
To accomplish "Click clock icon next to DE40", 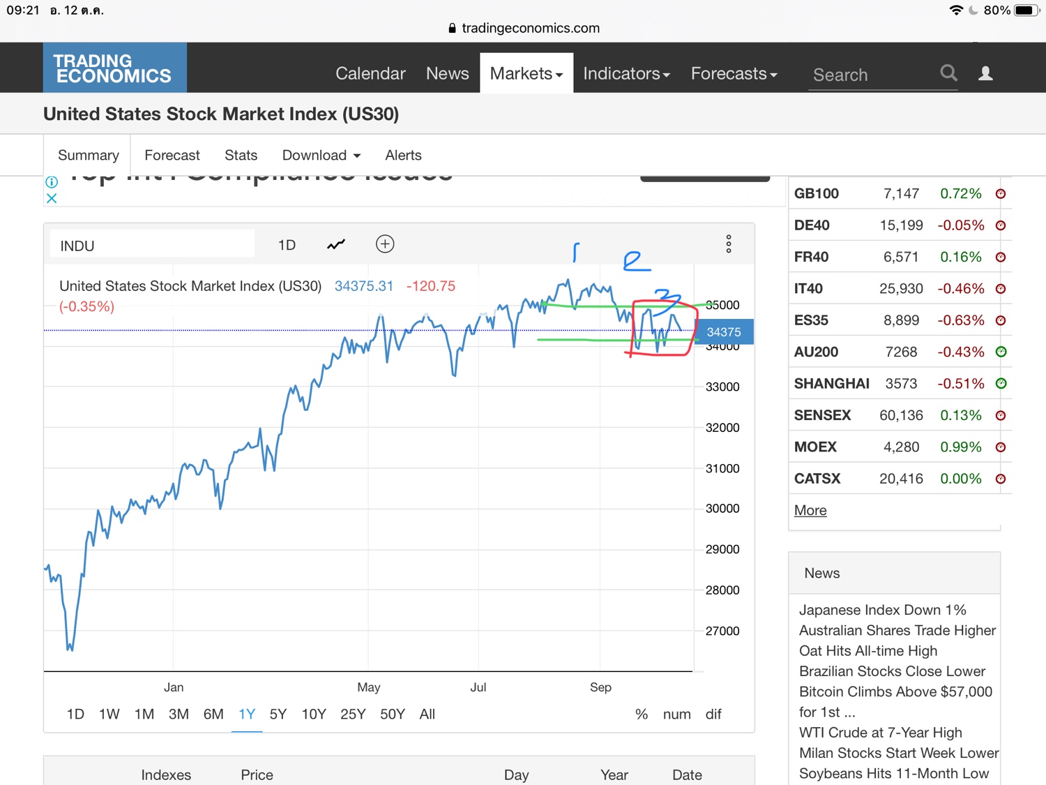I will click(x=1001, y=225).
